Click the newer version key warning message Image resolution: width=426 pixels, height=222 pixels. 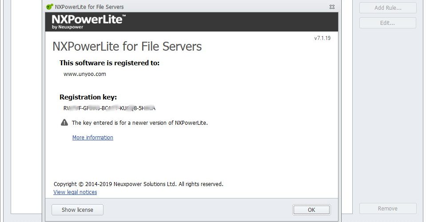[x=139, y=123]
